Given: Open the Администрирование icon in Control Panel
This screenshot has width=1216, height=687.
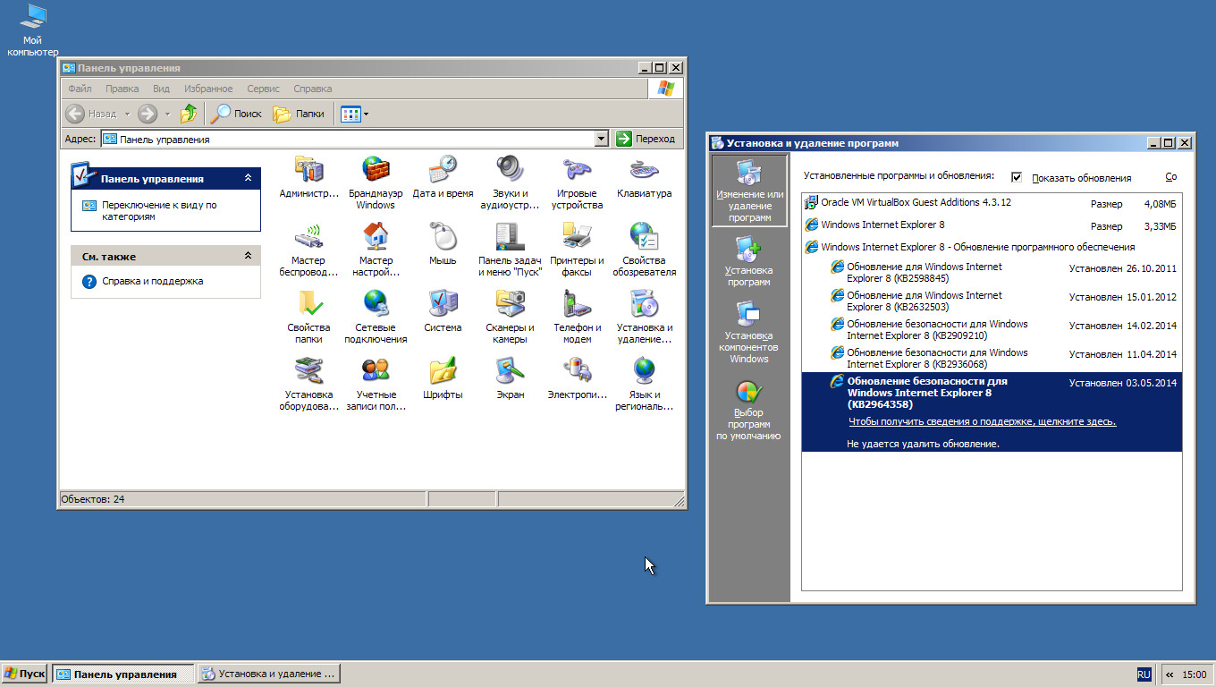Looking at the screenshot, I should click(x=308, y=176).
